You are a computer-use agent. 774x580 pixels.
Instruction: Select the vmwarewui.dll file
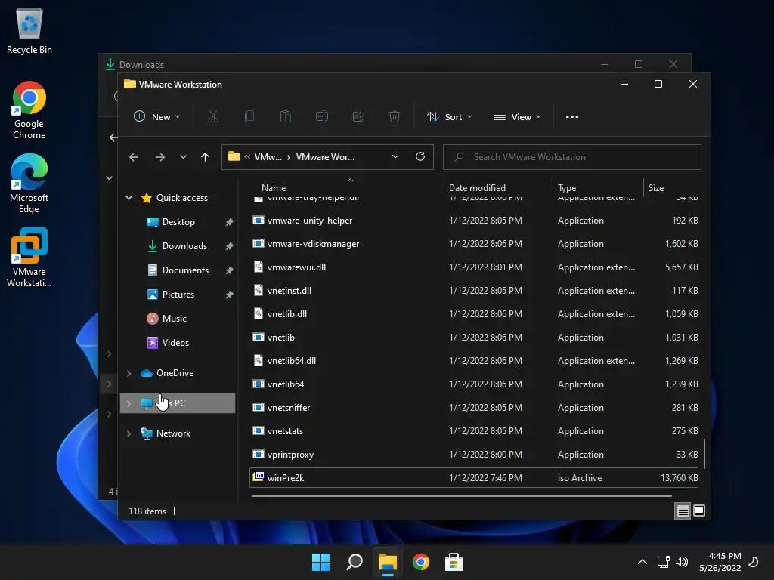[475, 267]
